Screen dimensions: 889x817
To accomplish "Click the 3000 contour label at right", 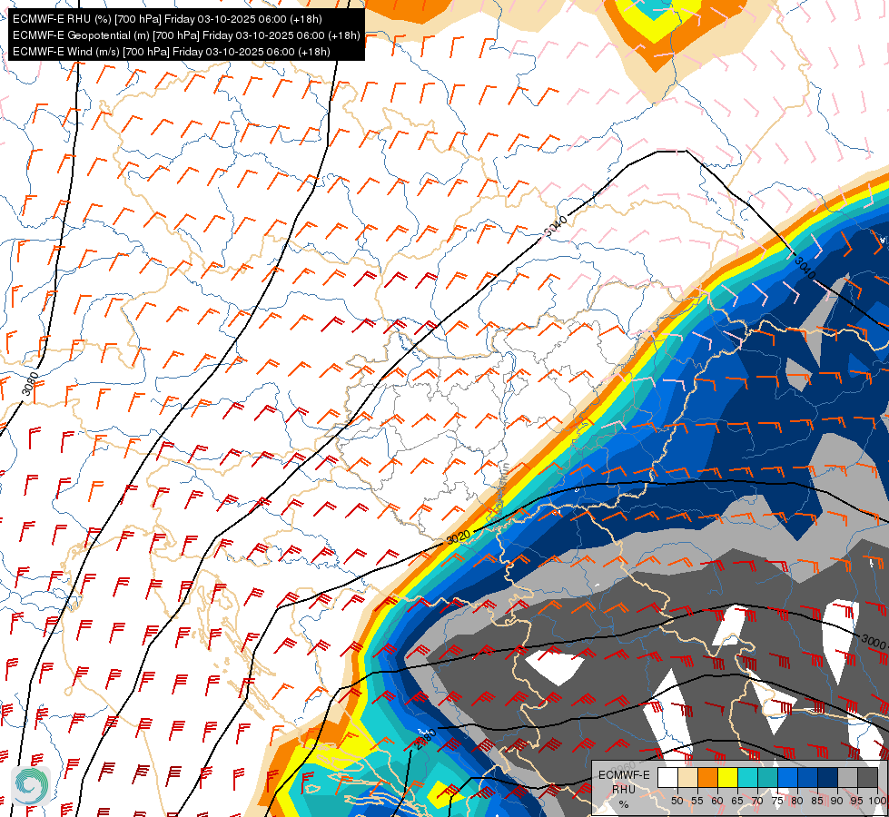I will [873, 642].
